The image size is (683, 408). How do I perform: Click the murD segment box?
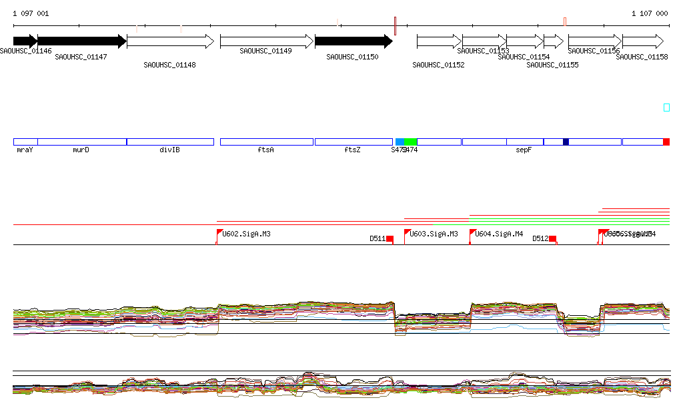coord(82,142)
